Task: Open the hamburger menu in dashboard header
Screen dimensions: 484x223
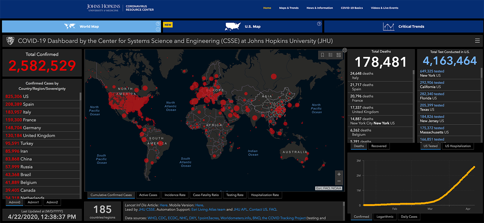Action: pos(477,41)
